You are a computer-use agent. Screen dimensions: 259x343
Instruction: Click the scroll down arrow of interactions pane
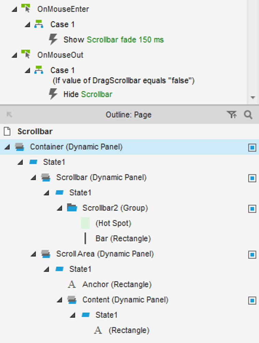click(253, 97)
